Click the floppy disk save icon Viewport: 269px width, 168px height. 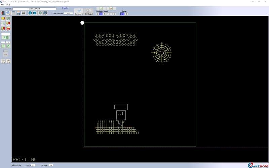[18, 13]
